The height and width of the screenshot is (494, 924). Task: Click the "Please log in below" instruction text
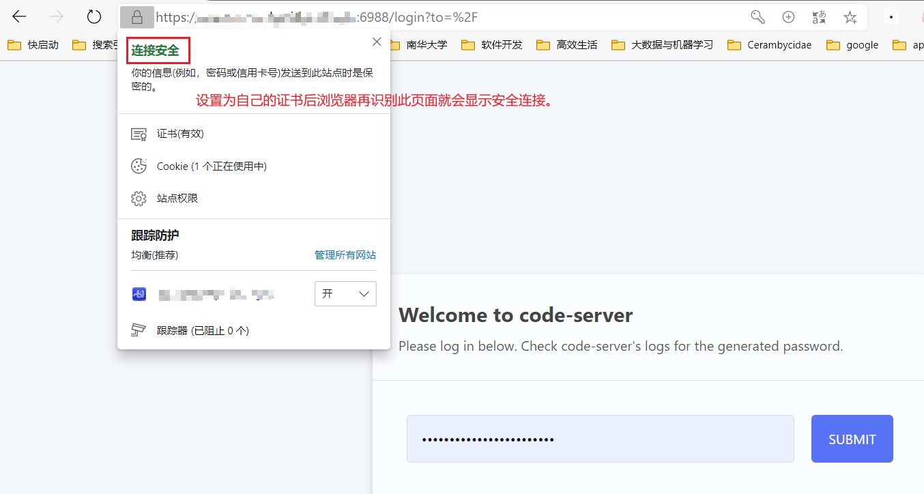point(621,346)
